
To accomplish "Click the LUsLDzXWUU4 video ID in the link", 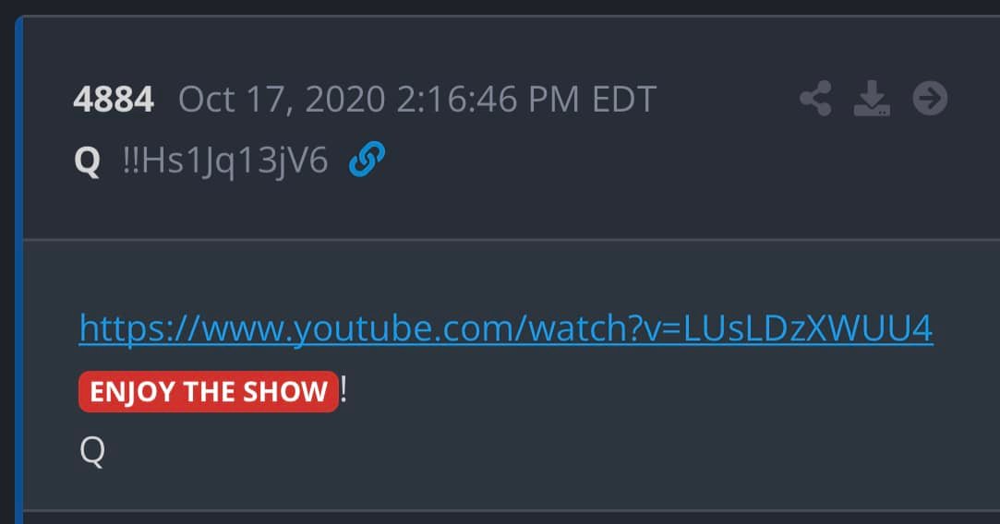I will (808, 327).
